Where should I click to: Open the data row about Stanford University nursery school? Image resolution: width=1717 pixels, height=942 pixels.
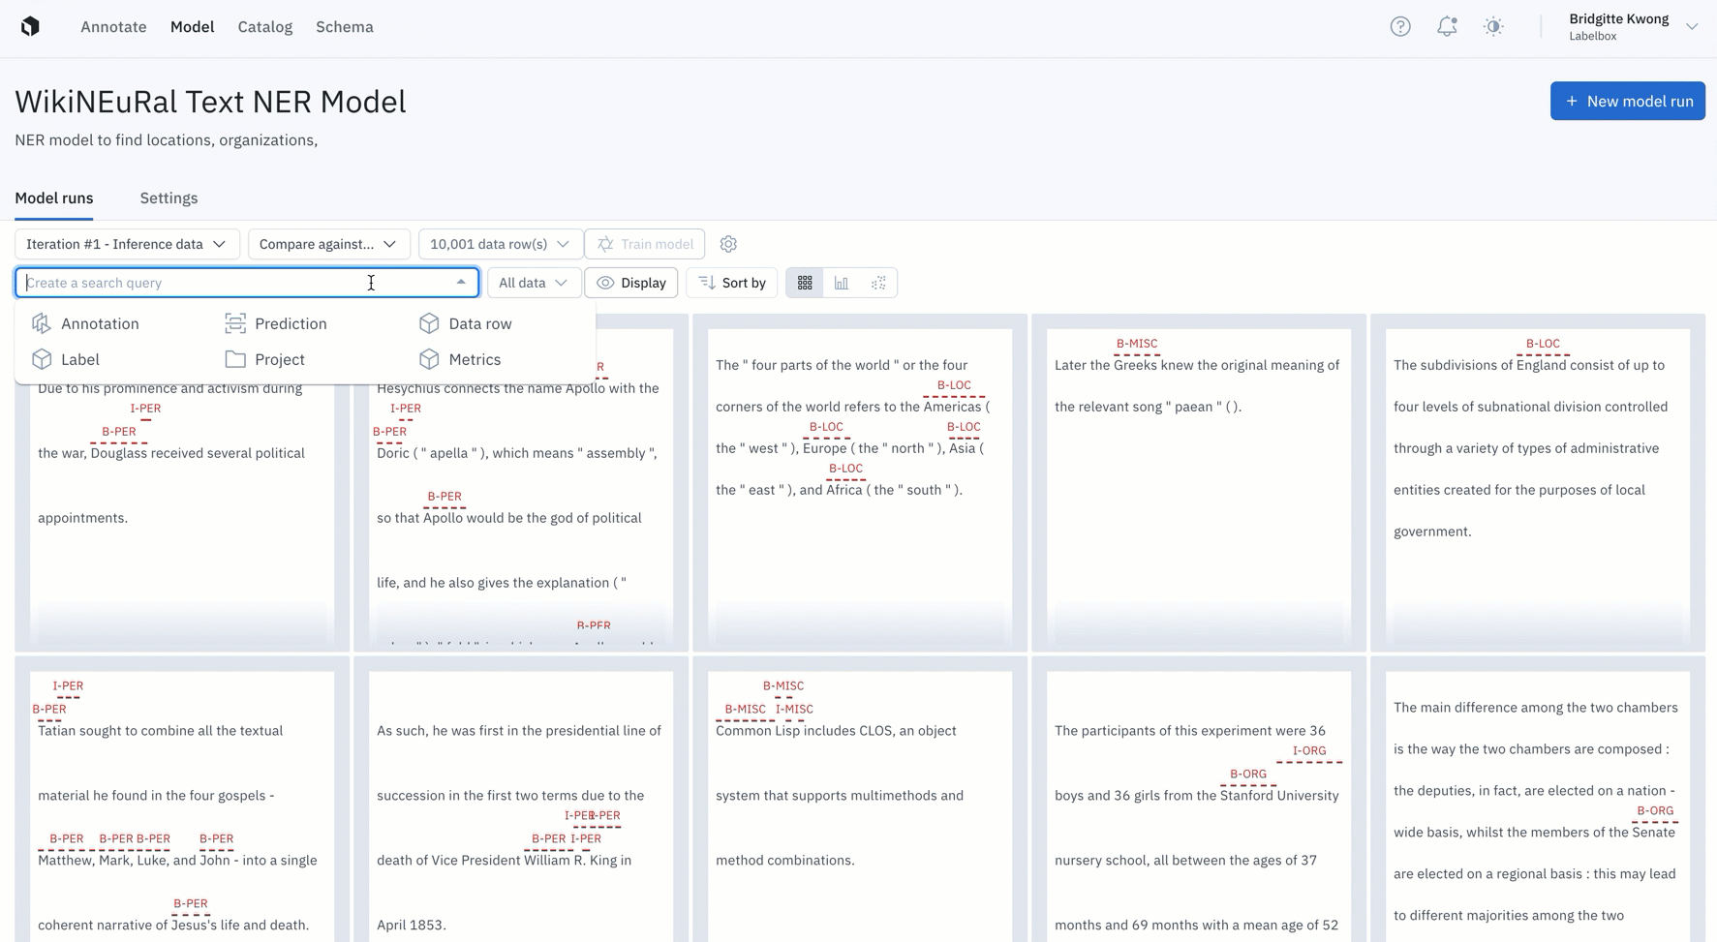[1199, 800]
